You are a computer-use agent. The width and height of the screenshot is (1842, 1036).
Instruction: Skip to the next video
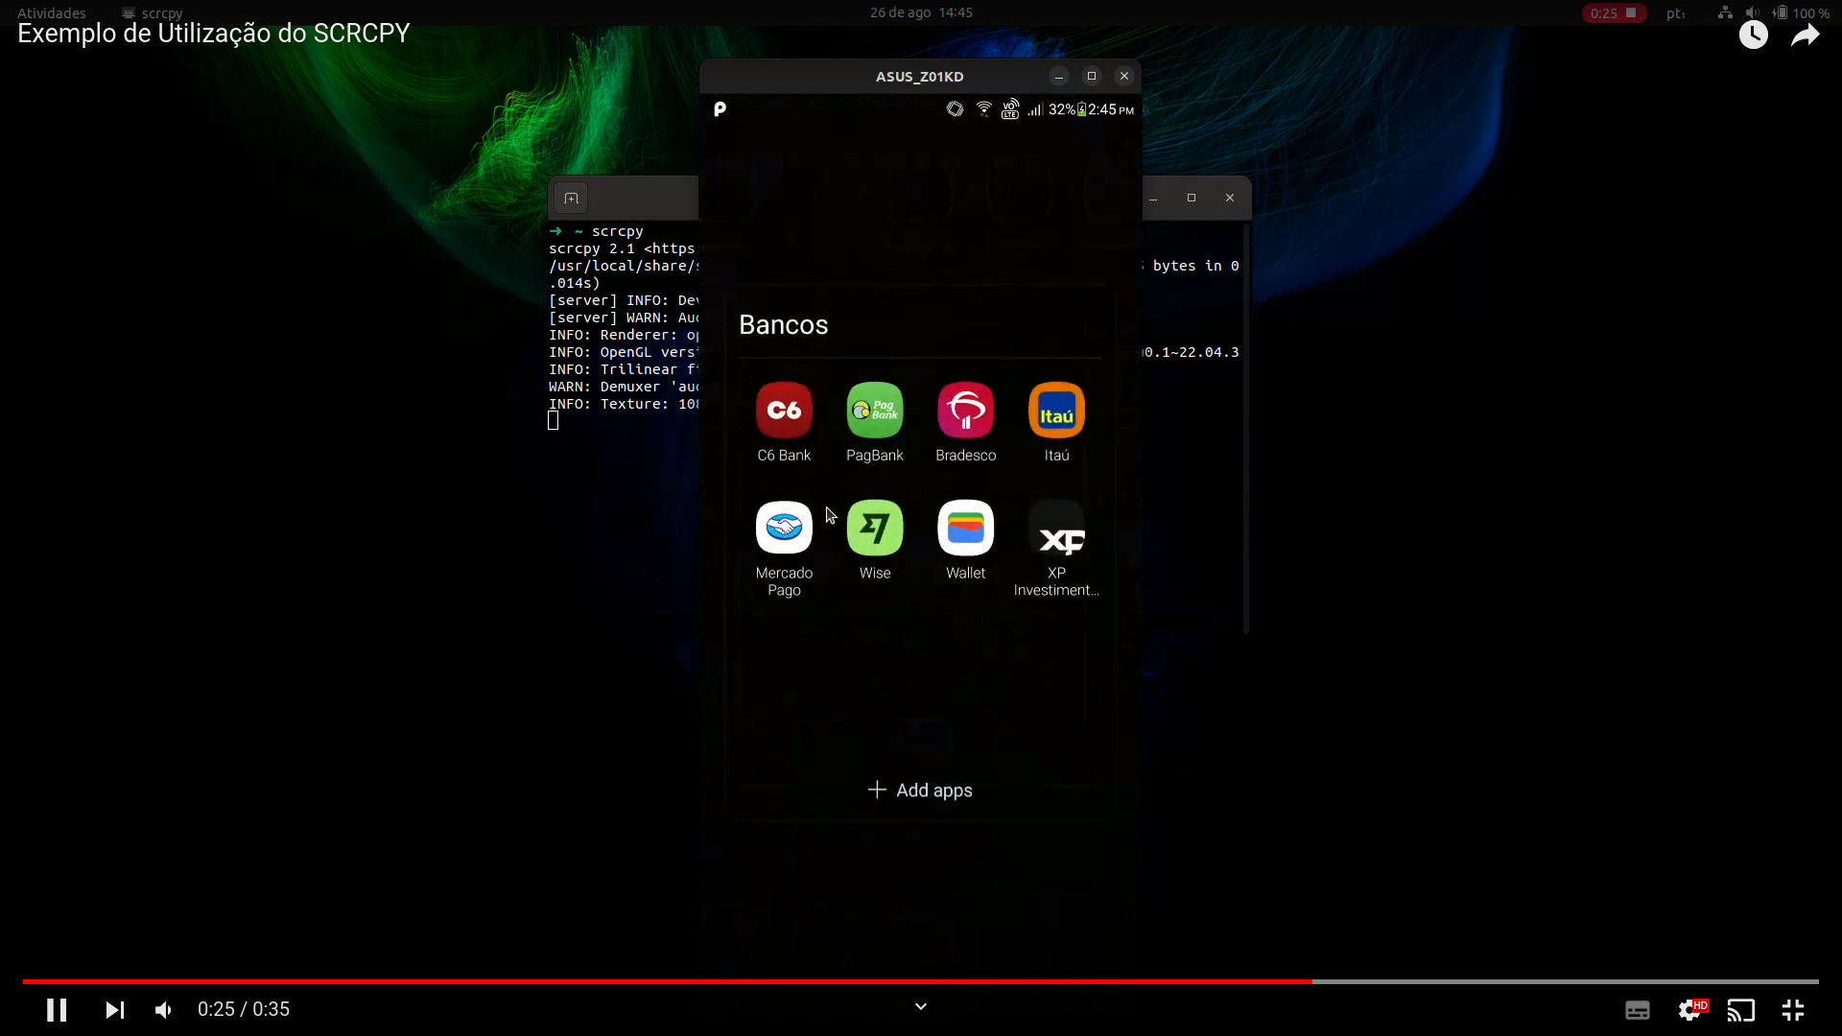point(114,1010)
